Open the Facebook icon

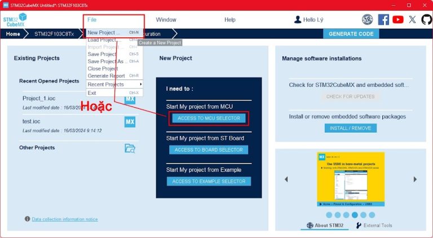(x=383, y=20)
